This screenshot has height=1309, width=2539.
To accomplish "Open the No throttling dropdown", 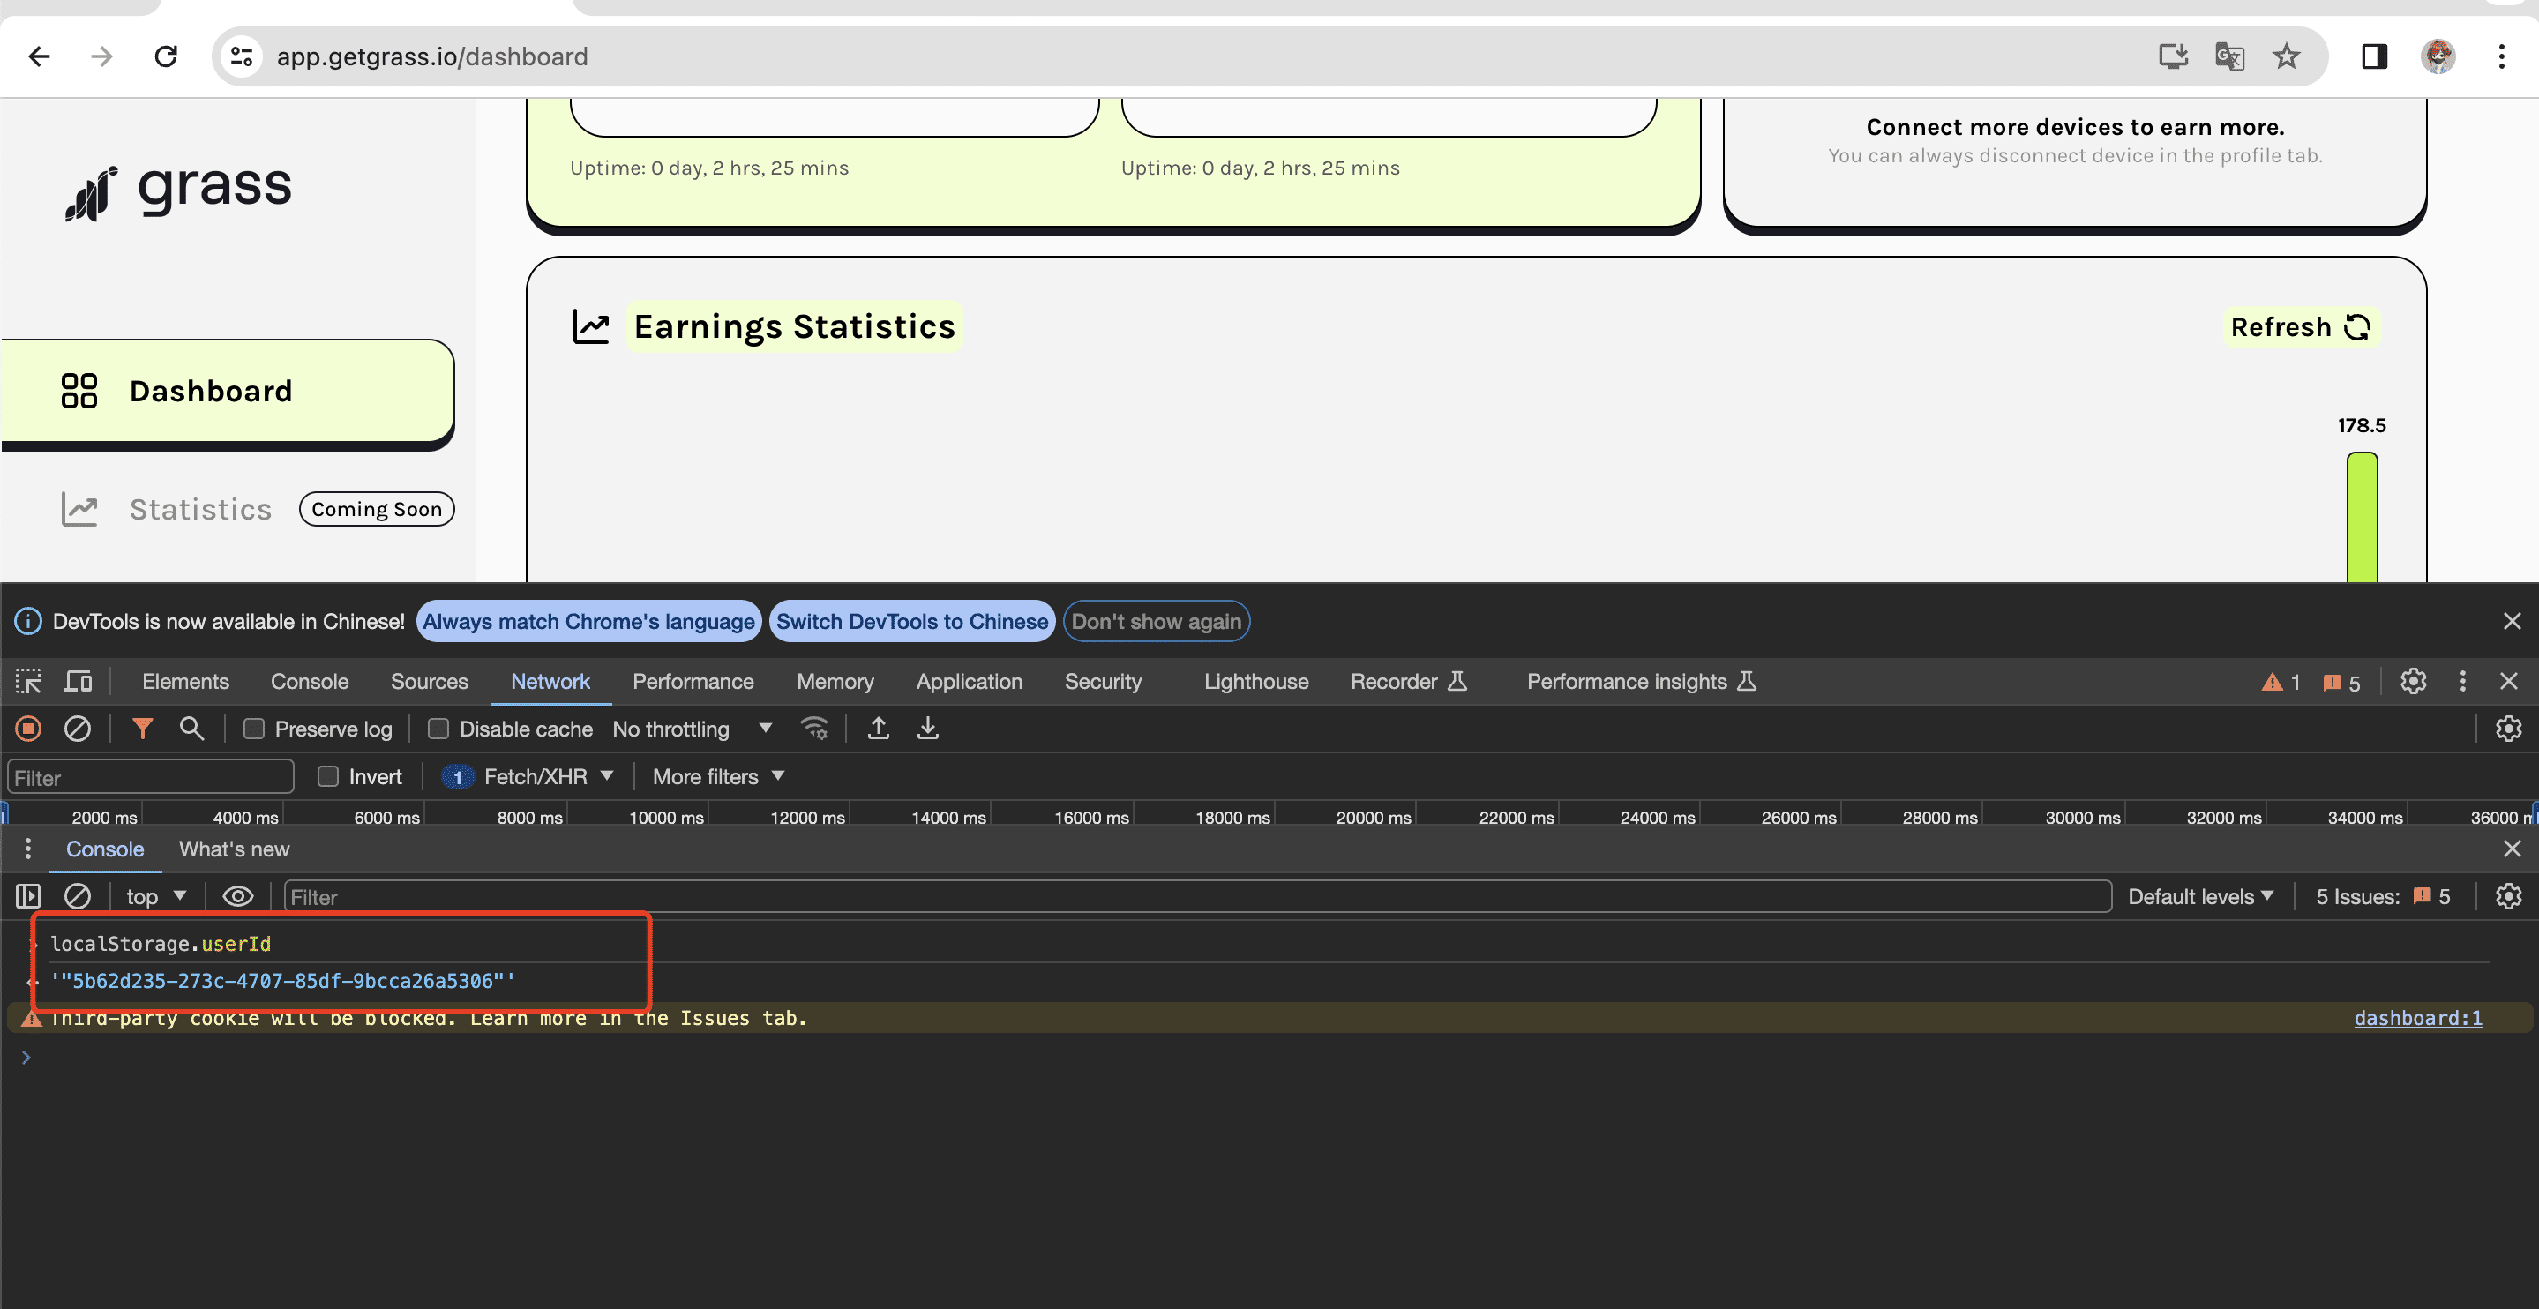I will (692, 729).
